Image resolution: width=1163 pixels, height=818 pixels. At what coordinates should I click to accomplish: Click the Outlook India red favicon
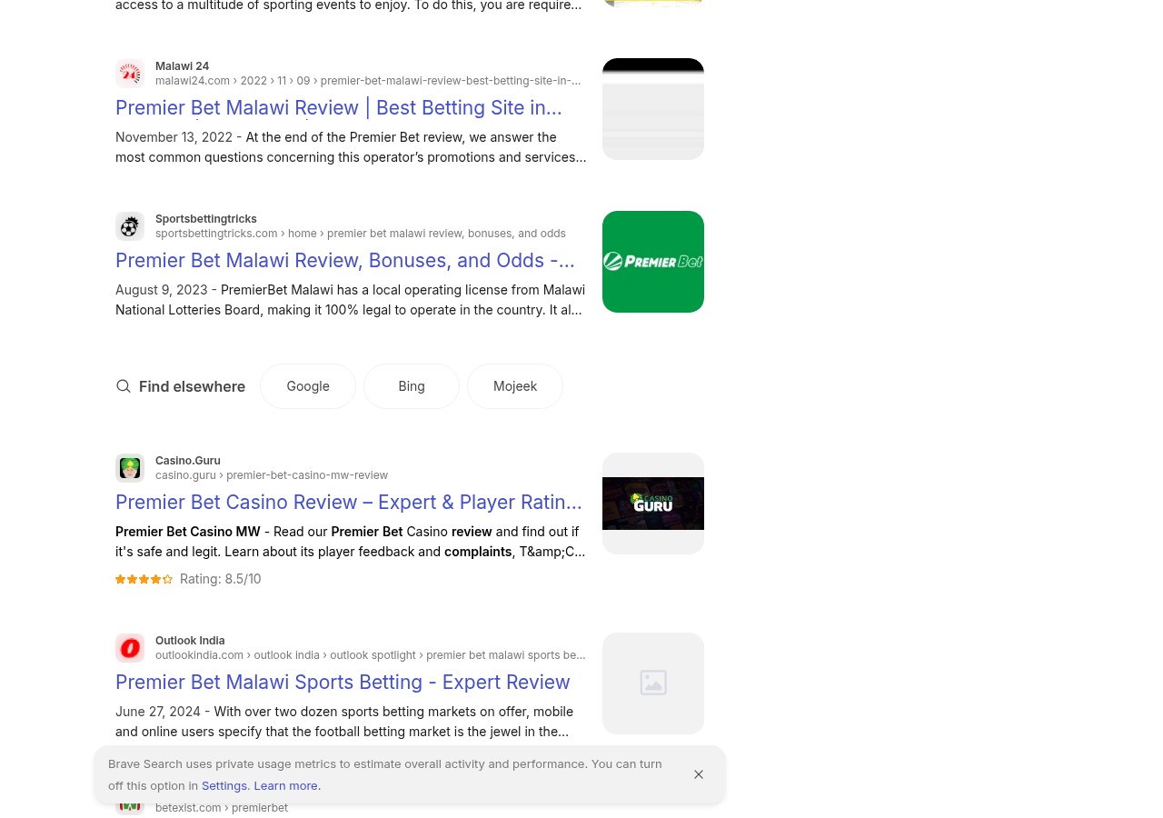tap(130, 648)
